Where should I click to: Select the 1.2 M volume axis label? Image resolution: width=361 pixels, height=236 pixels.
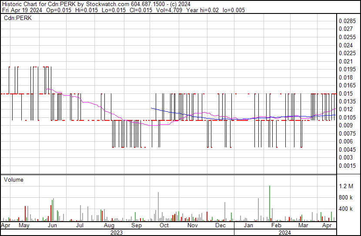click(x=346, y=186)
